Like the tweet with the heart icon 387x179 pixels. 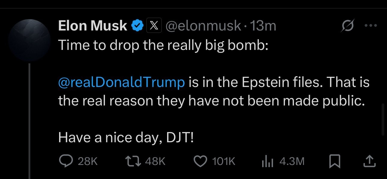click(201, 162)
